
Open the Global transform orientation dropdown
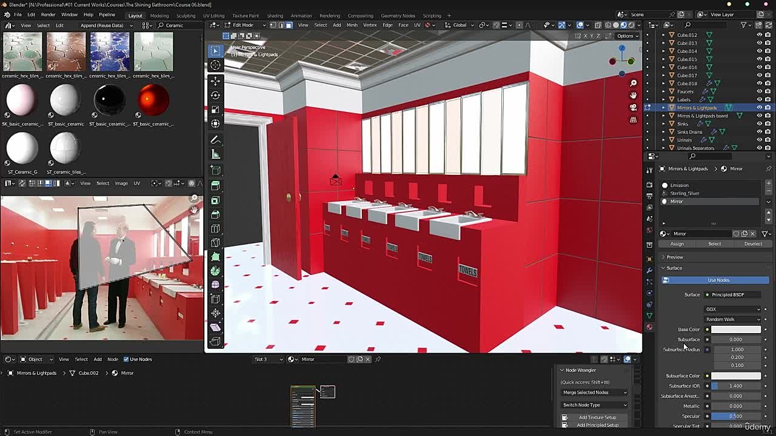460,25
